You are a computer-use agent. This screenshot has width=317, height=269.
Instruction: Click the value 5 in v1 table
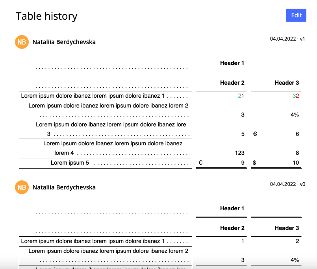(x=243, y=134)
